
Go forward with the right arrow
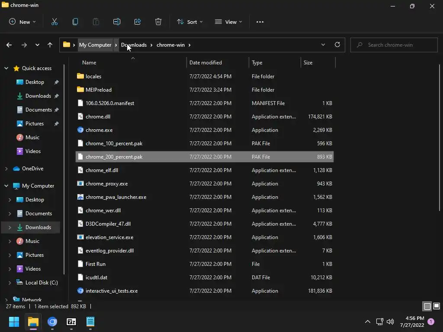click(x=24, y=45)
